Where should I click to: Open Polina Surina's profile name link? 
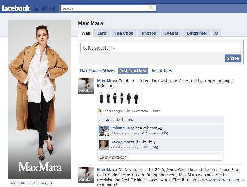pyautogui.click(x=123, y=128)
